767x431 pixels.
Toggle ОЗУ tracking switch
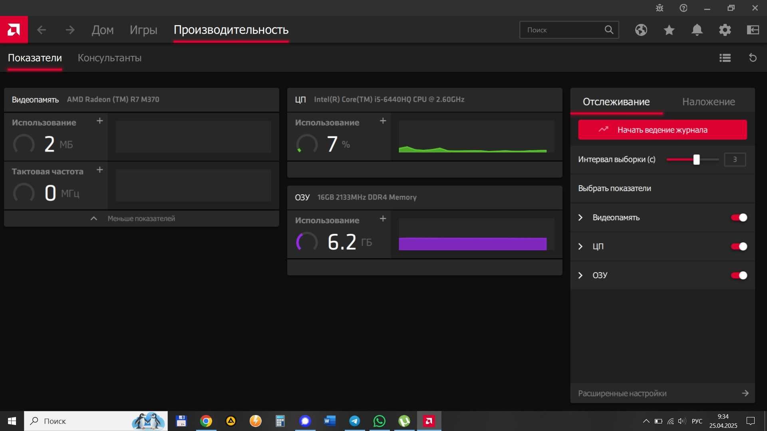tap(739, 275)
